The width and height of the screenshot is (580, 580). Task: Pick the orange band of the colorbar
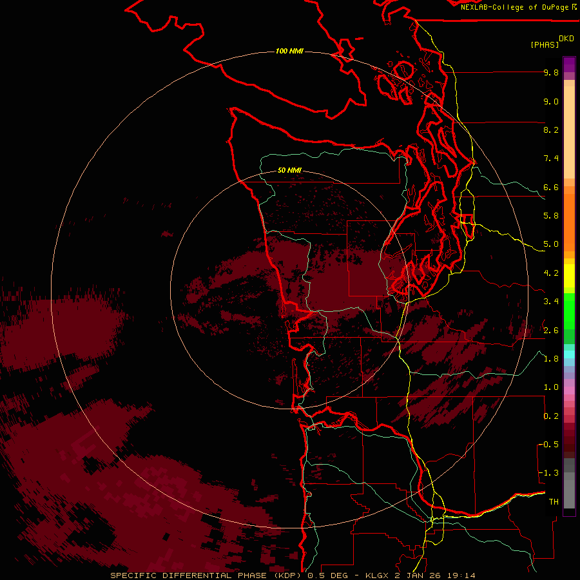pos(569,223)
